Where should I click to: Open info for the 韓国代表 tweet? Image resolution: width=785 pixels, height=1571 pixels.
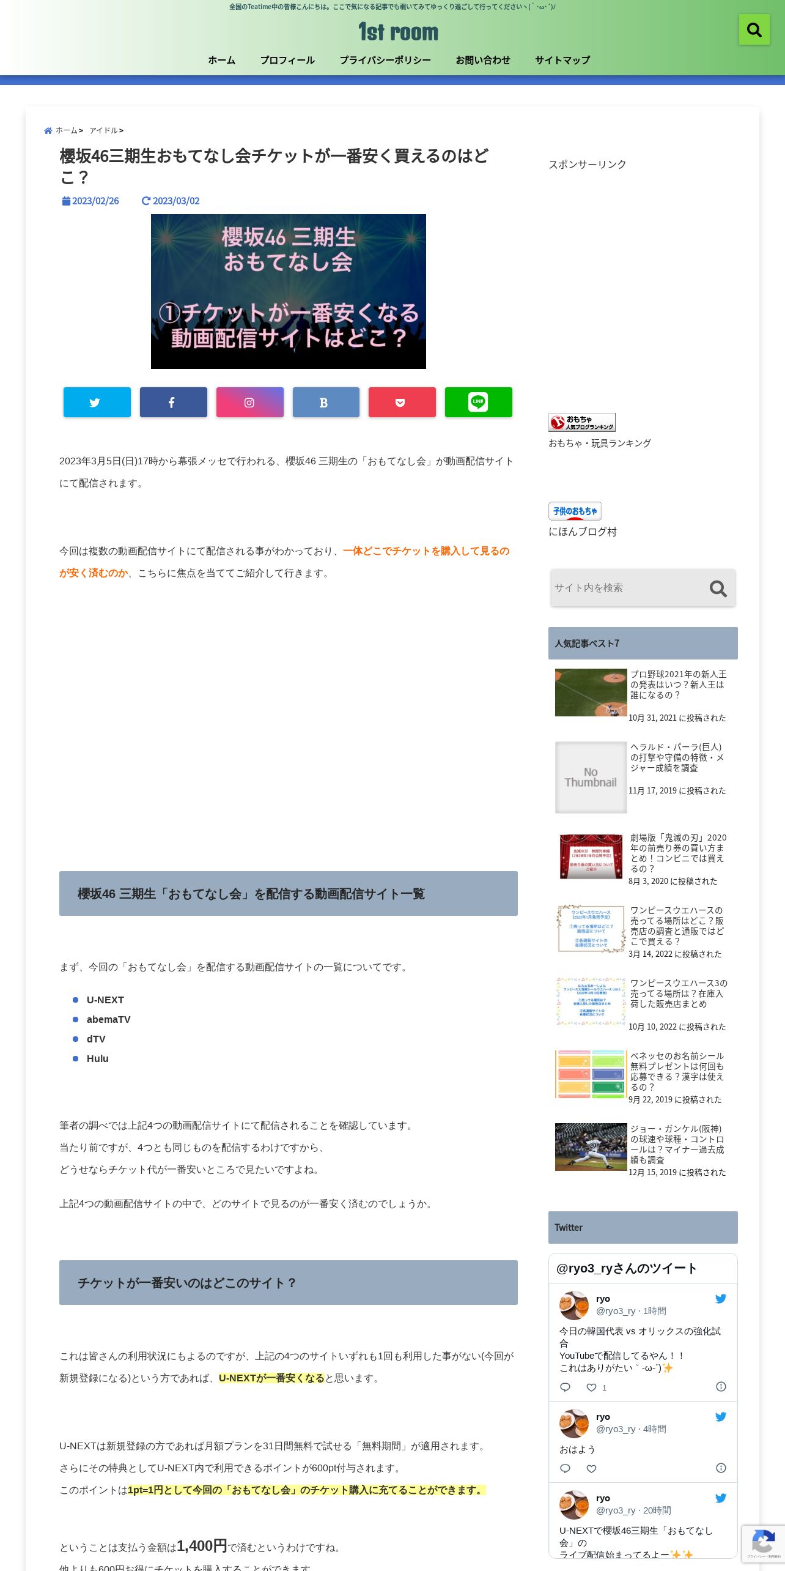pyautogui.click(x=721, y=1387)
